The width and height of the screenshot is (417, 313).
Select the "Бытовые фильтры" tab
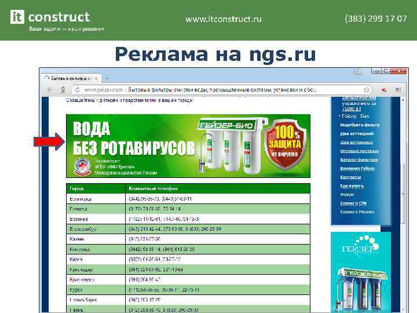click(71, 78)
